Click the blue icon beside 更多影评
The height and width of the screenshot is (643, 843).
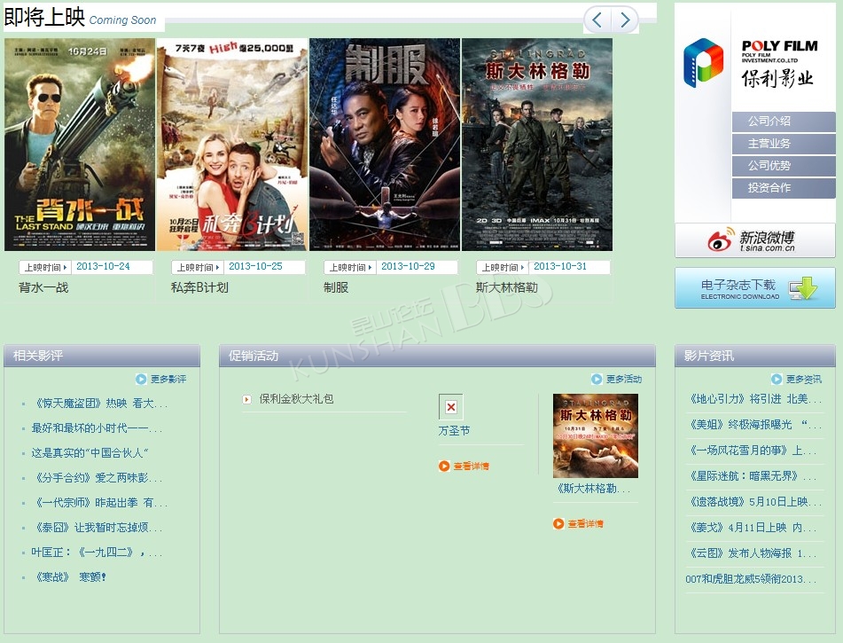141,379
